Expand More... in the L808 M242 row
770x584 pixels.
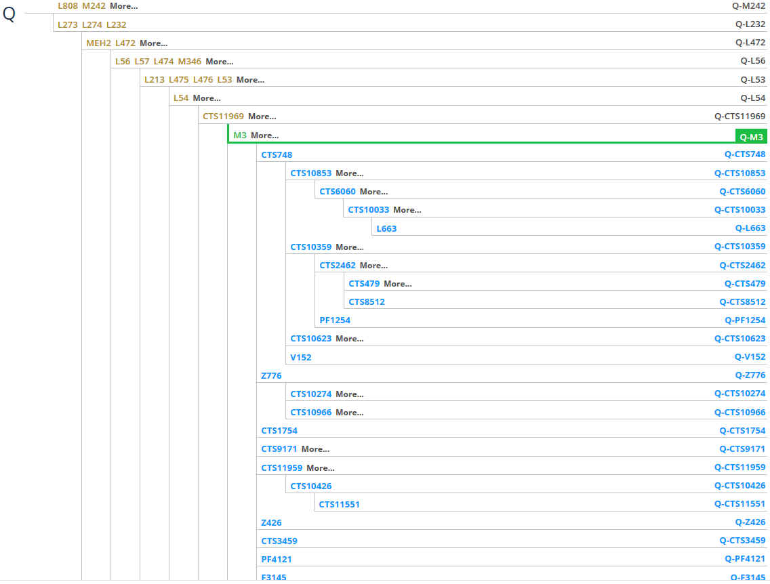click(x=123, y=6)
